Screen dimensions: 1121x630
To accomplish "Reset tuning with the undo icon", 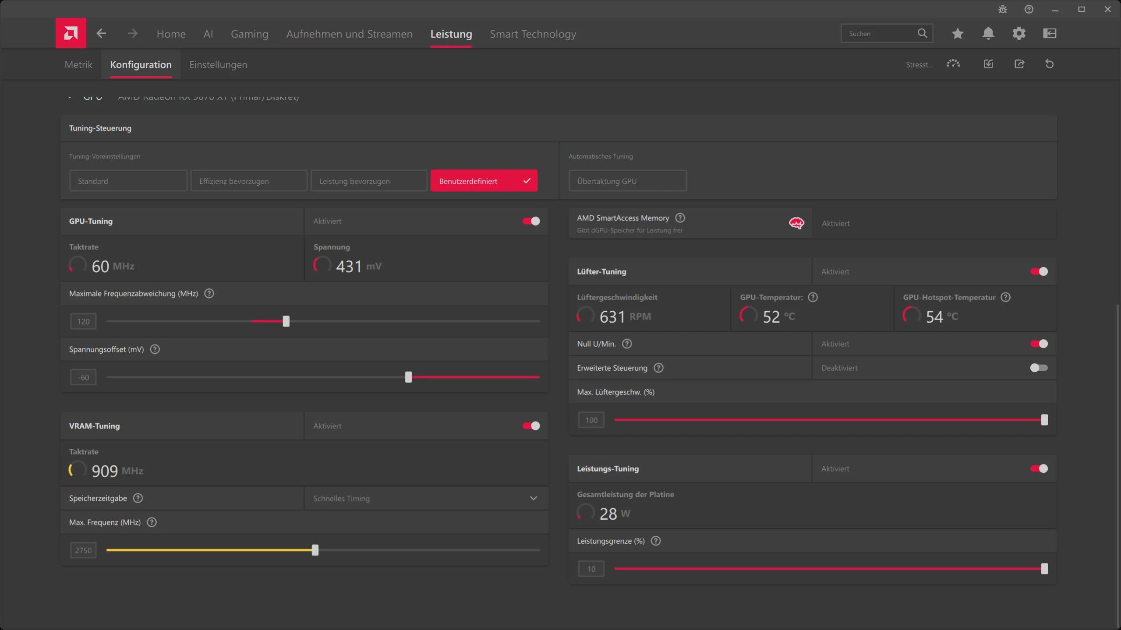I will [x=1050, y=64].
